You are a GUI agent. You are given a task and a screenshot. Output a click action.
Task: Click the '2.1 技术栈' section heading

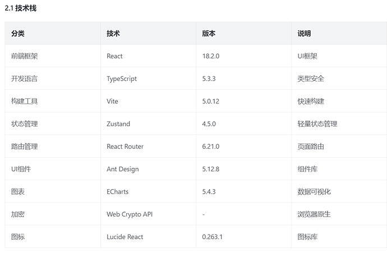point(21,8)
